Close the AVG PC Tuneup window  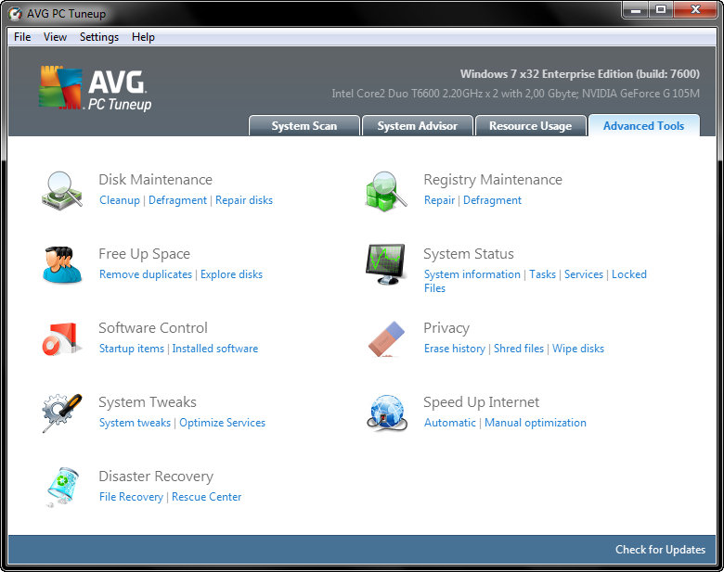695,9
